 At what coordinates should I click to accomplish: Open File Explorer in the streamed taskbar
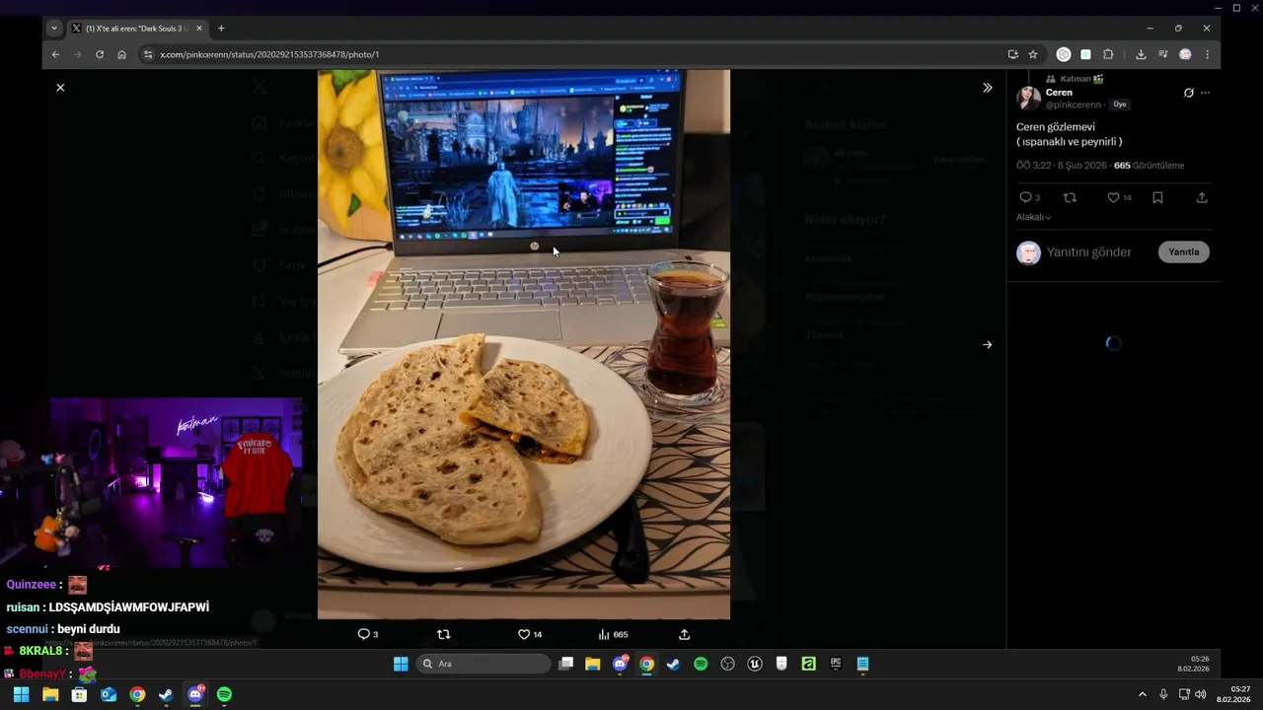(593, 664)
